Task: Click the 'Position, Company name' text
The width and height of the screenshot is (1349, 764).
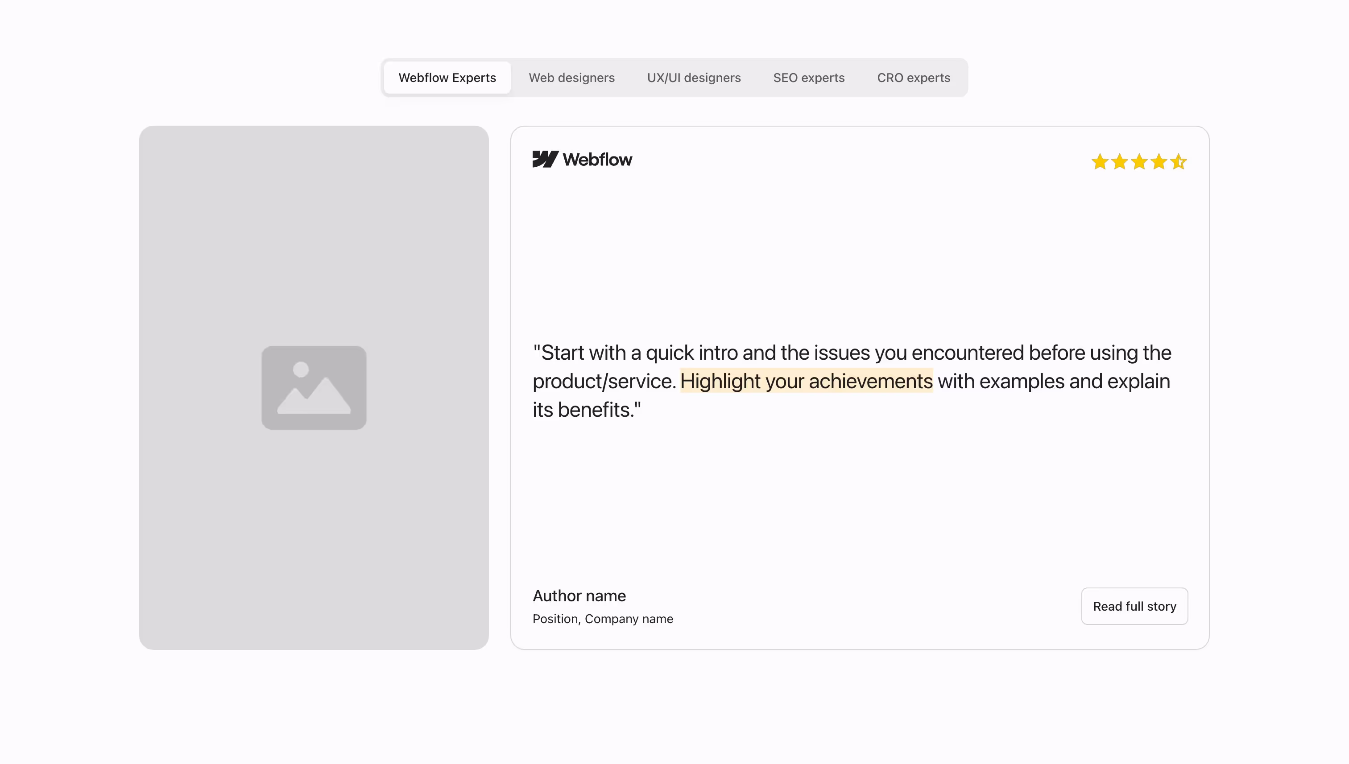Action: click(603, 619)
